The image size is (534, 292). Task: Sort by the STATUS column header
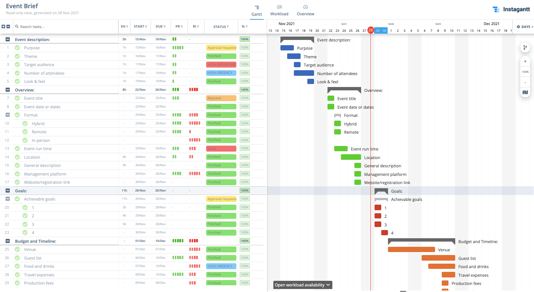pos(221,27)
